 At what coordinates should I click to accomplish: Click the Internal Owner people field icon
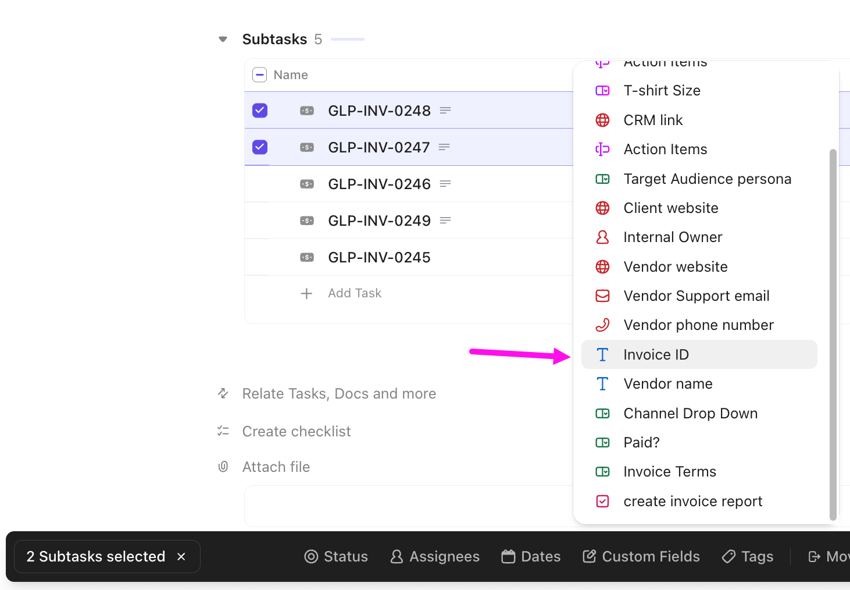point(602,237)
